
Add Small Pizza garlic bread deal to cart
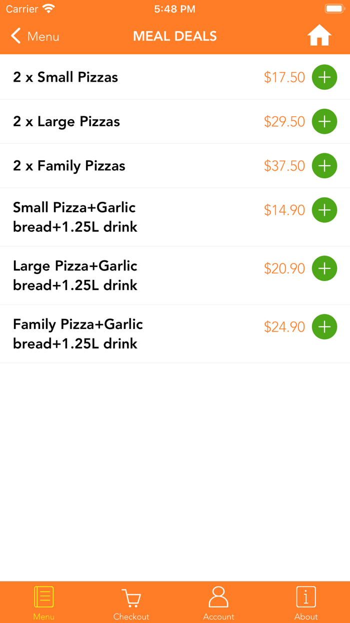pyautogui.click(x=324, y=210)
